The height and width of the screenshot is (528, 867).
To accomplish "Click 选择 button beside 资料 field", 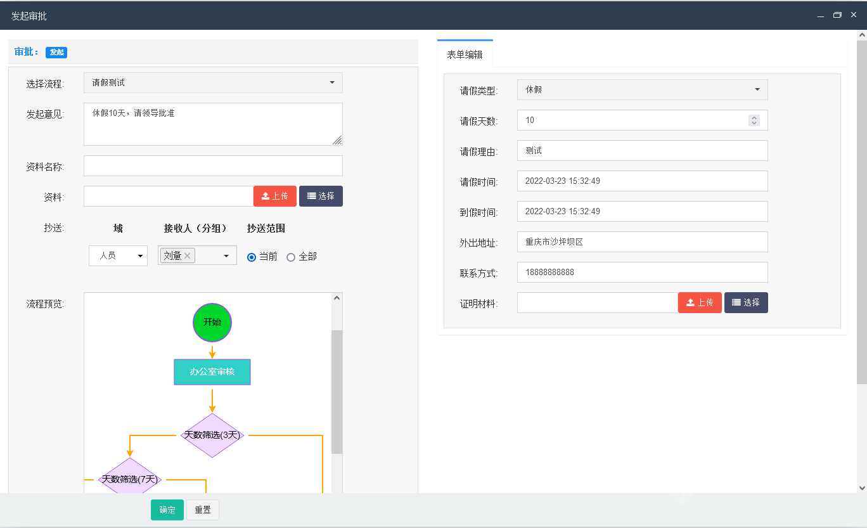I will 321,196.
